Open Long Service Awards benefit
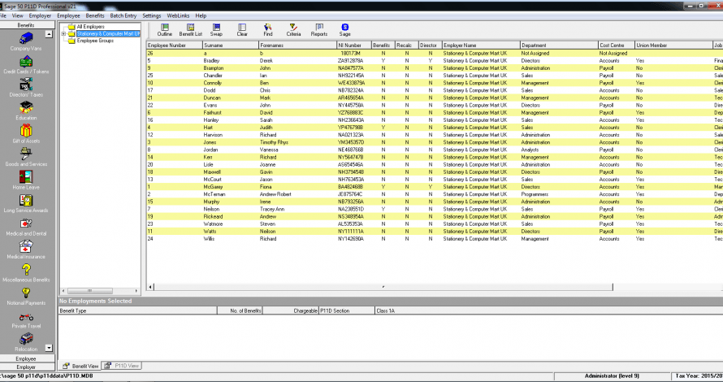Viewport: 723px width, 382px height. [26, 203]
